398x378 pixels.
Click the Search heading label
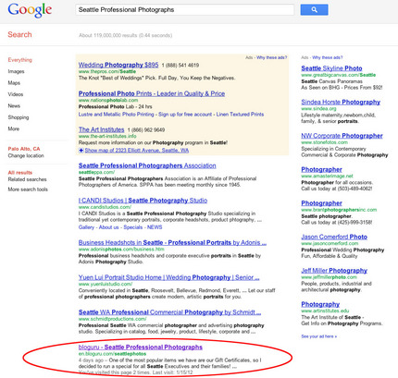(19, 34)
